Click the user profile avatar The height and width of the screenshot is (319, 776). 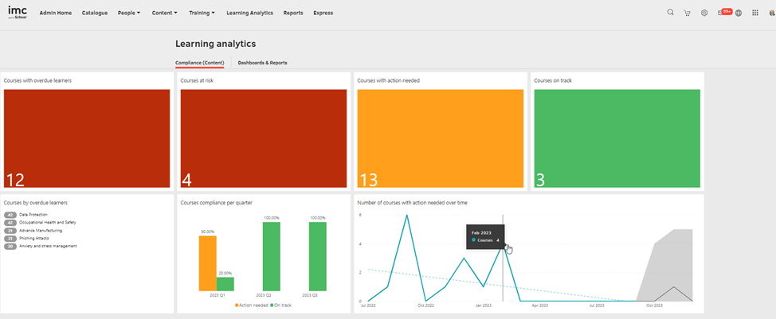coord(770,13)
